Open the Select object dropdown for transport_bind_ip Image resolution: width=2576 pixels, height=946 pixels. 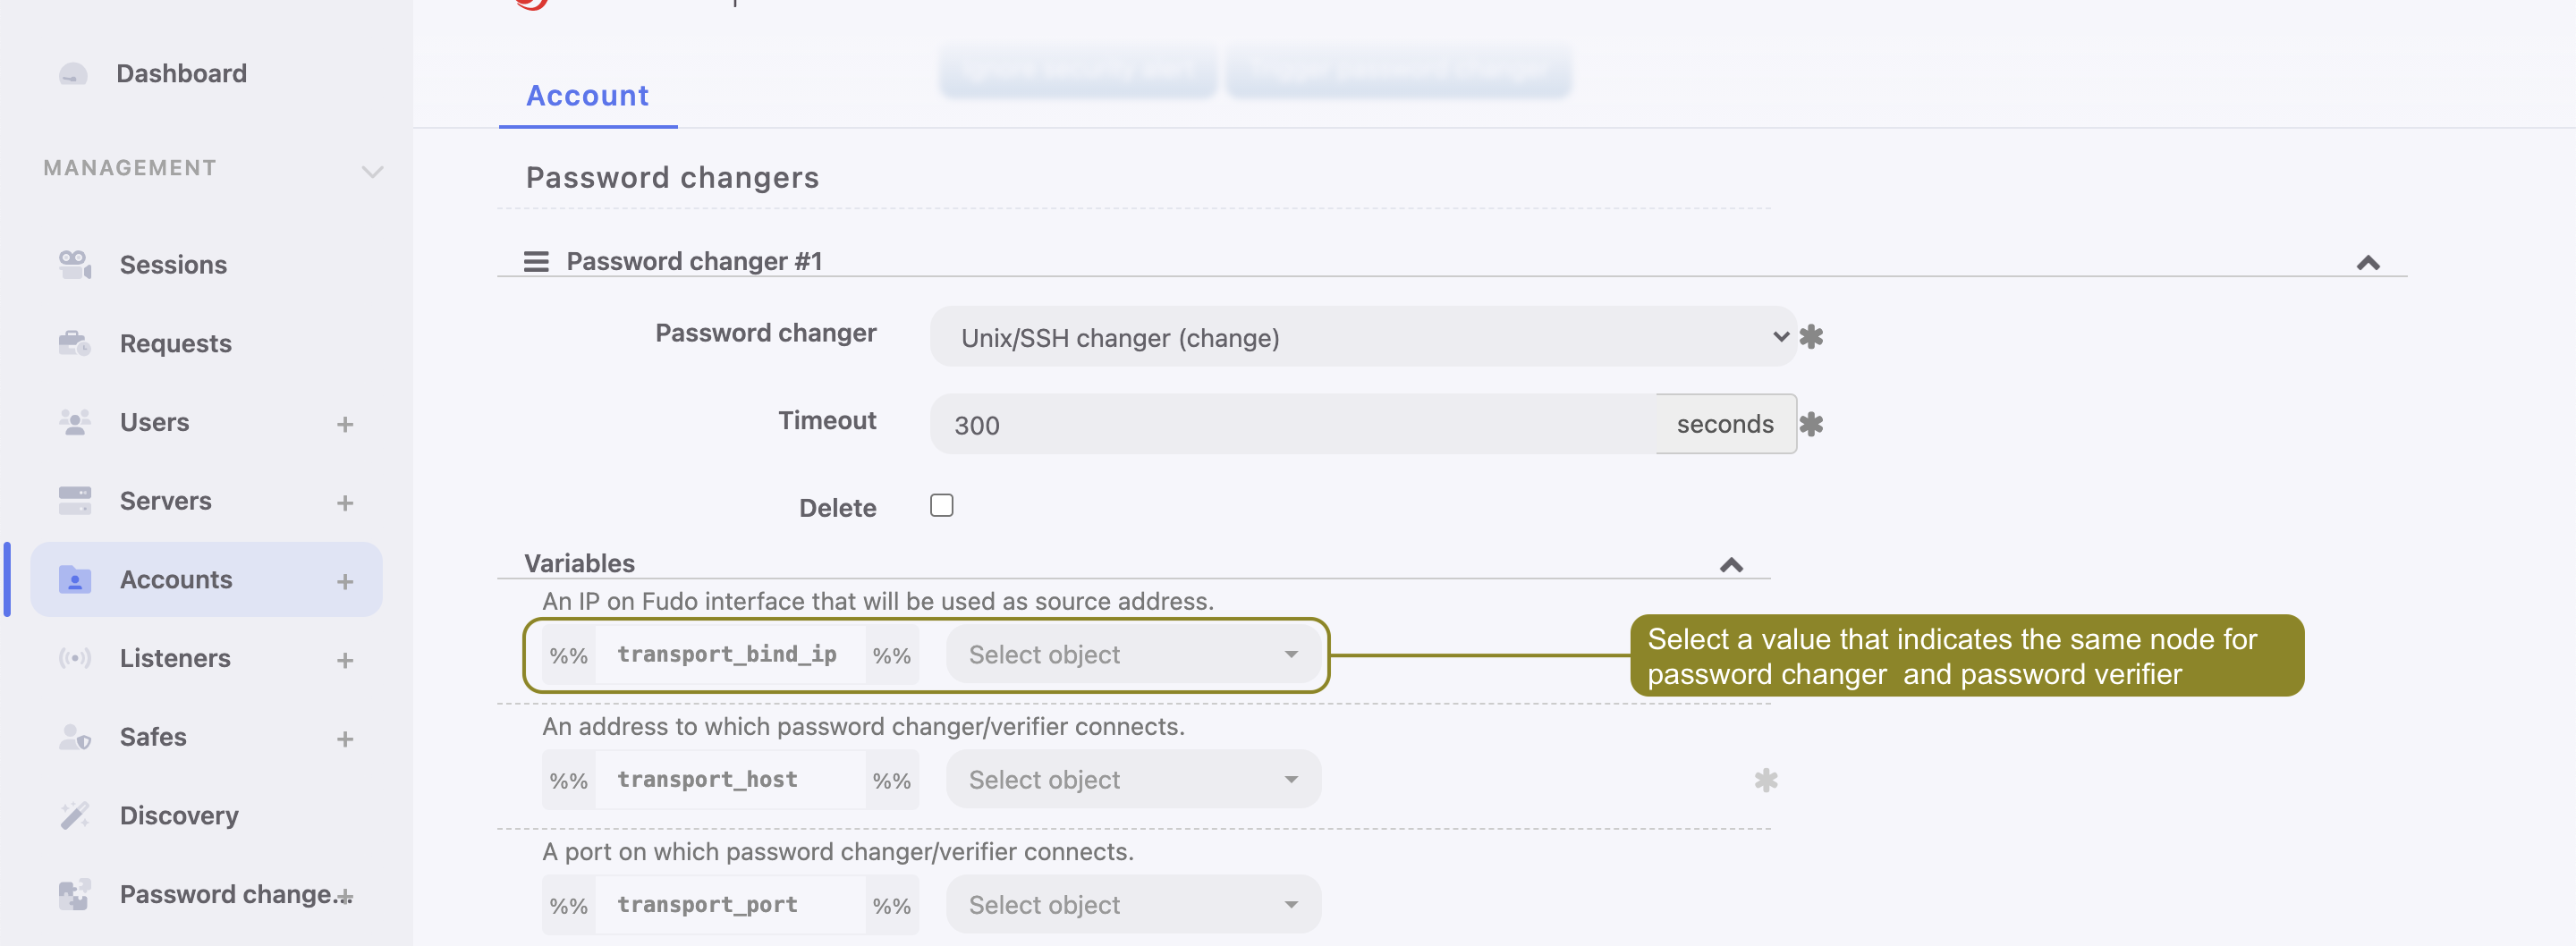click(1132, 654)
